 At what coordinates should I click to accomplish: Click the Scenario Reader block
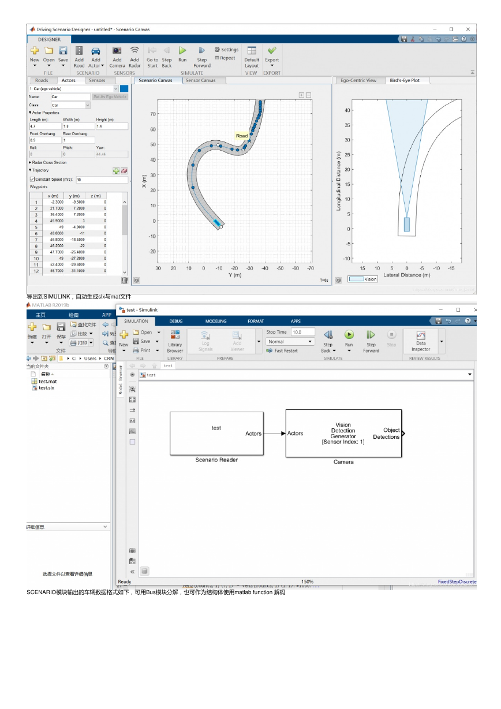tap(216, 433)
